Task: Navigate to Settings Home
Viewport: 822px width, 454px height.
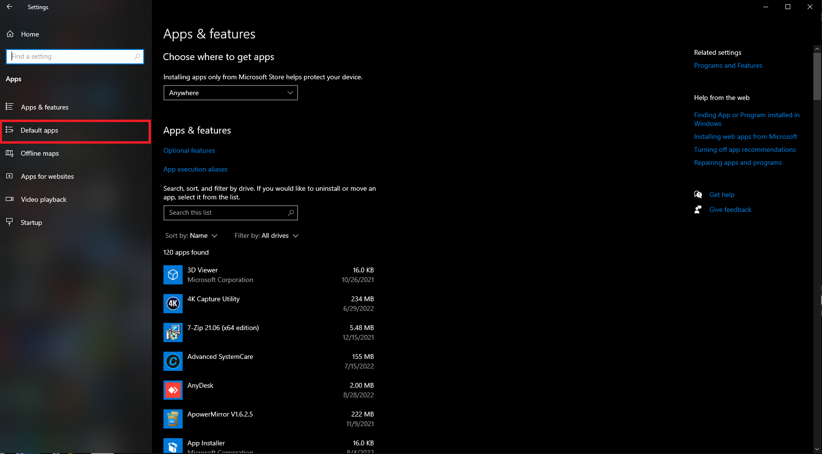Action: (x=30, y=34)
